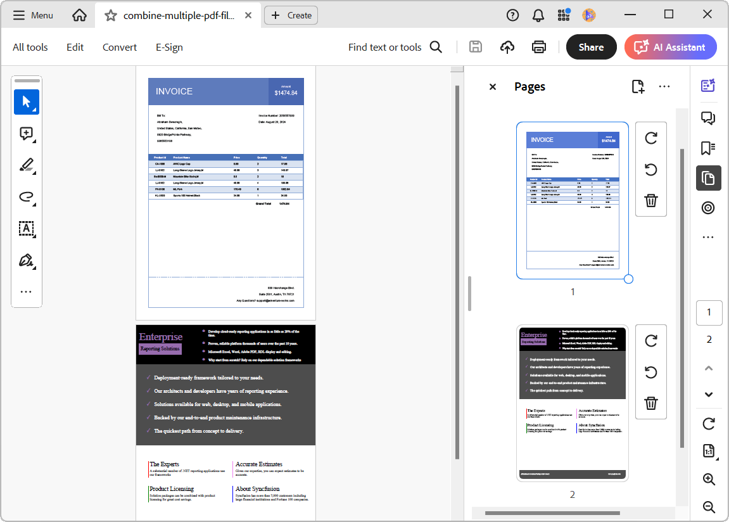Click the total pages number 2

click(x=709, y=340)
